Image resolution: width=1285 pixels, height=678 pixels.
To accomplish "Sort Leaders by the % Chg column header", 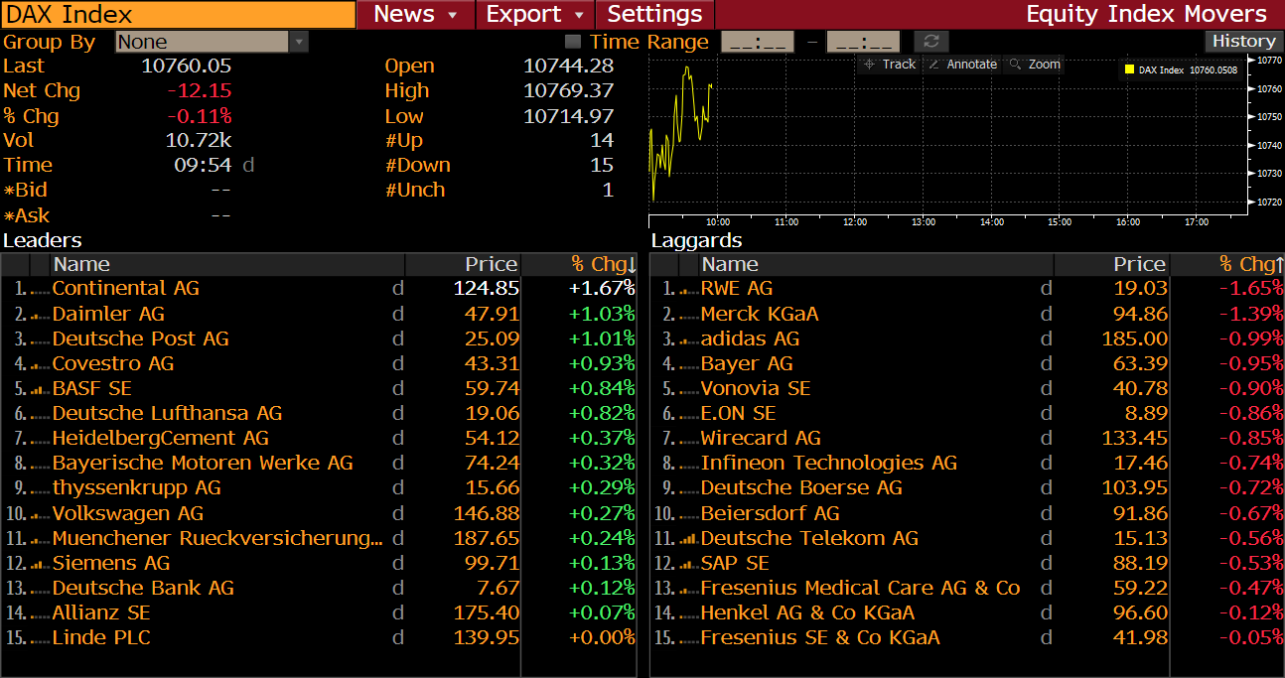I will [579, 264].
